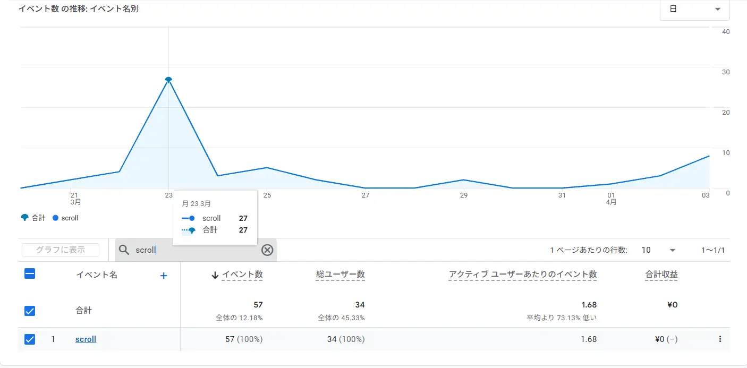Click the 合計収益 column header

point(661,275)
